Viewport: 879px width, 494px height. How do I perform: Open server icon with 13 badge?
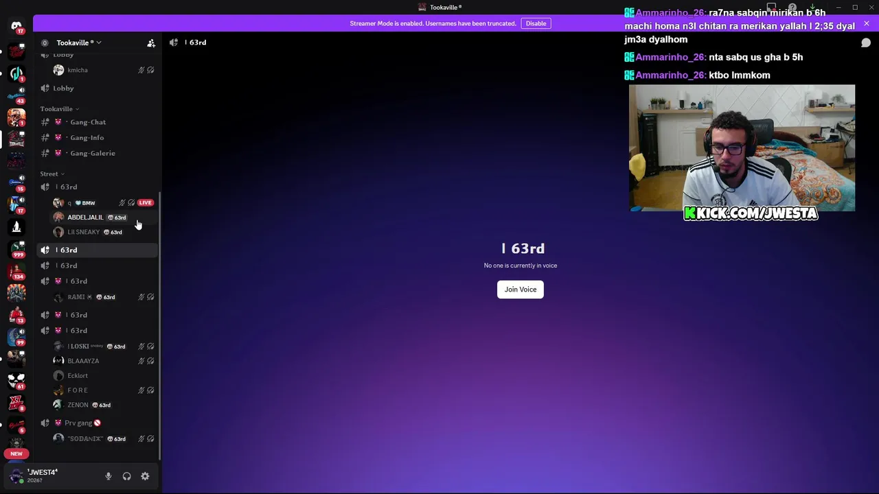16,314
